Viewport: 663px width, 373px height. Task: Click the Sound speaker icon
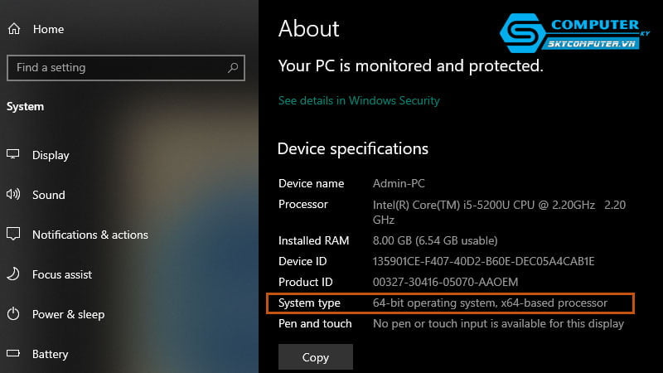[x=13, y=195]
